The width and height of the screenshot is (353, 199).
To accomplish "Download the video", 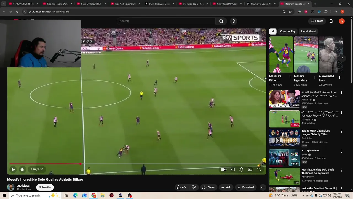I will [x=245, y=187].
